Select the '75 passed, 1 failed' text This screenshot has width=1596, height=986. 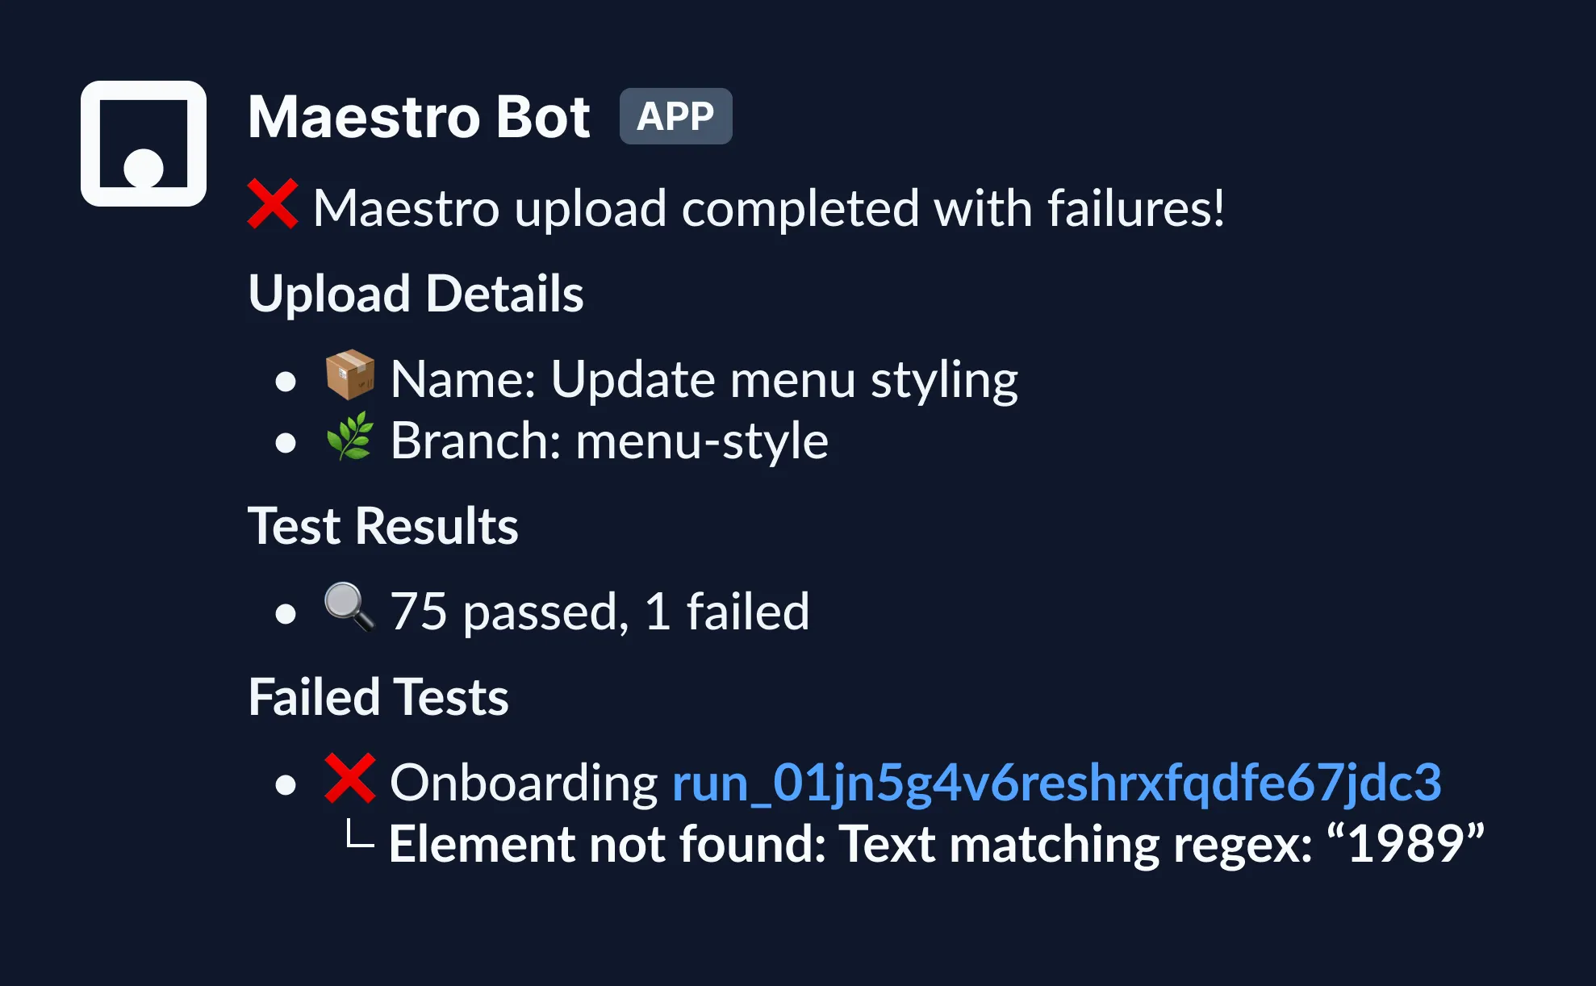tap(600, 612)
